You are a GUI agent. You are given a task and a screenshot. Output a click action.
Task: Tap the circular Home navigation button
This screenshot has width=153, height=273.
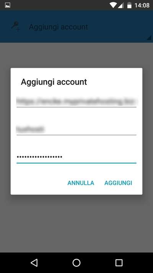[x=76, y=263]
